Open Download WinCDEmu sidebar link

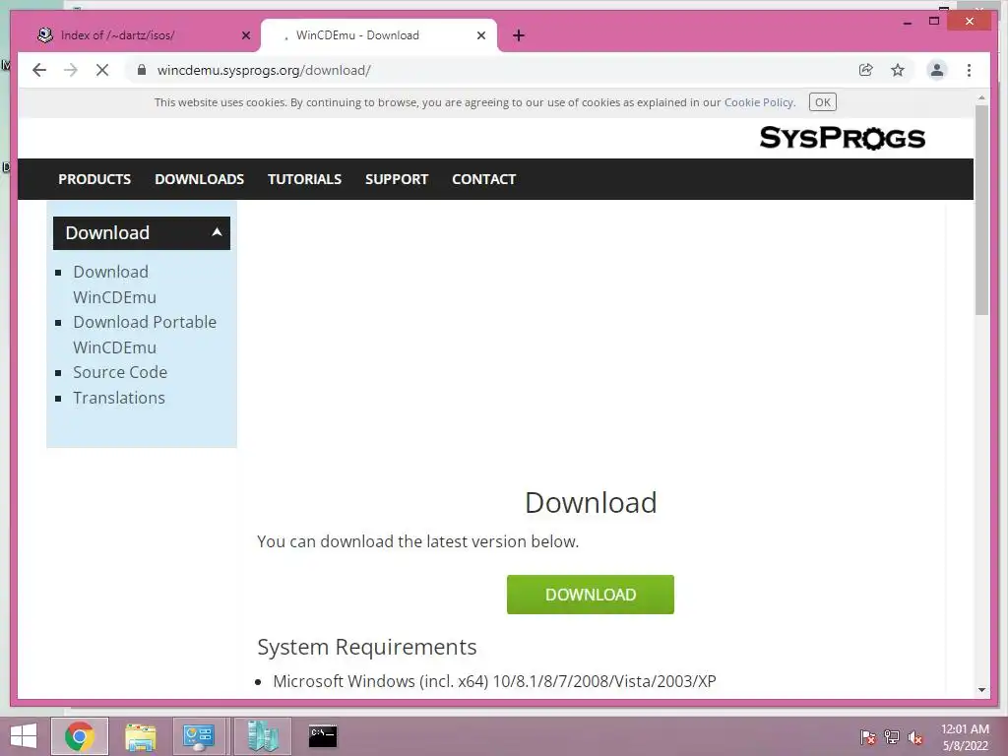[114, 284]
